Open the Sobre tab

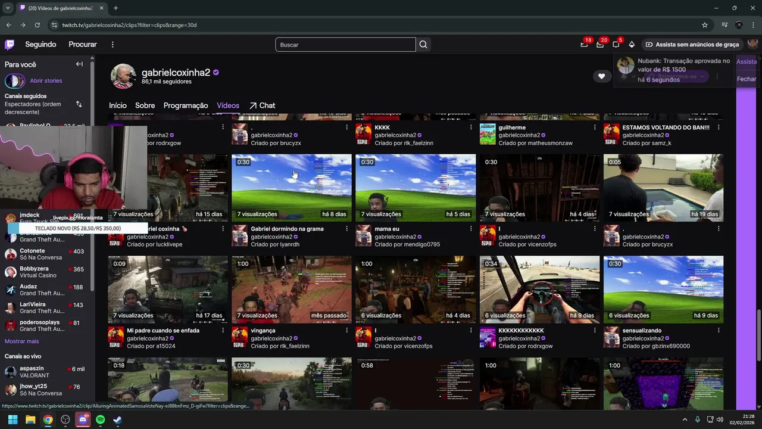[145, 105]
